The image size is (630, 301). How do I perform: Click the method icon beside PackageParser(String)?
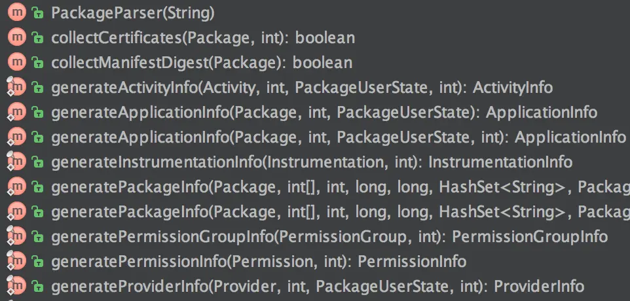pos(16,13)
